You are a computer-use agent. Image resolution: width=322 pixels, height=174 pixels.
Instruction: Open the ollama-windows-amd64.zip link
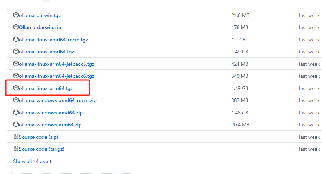pyautogui.click(x=51, y=113)
